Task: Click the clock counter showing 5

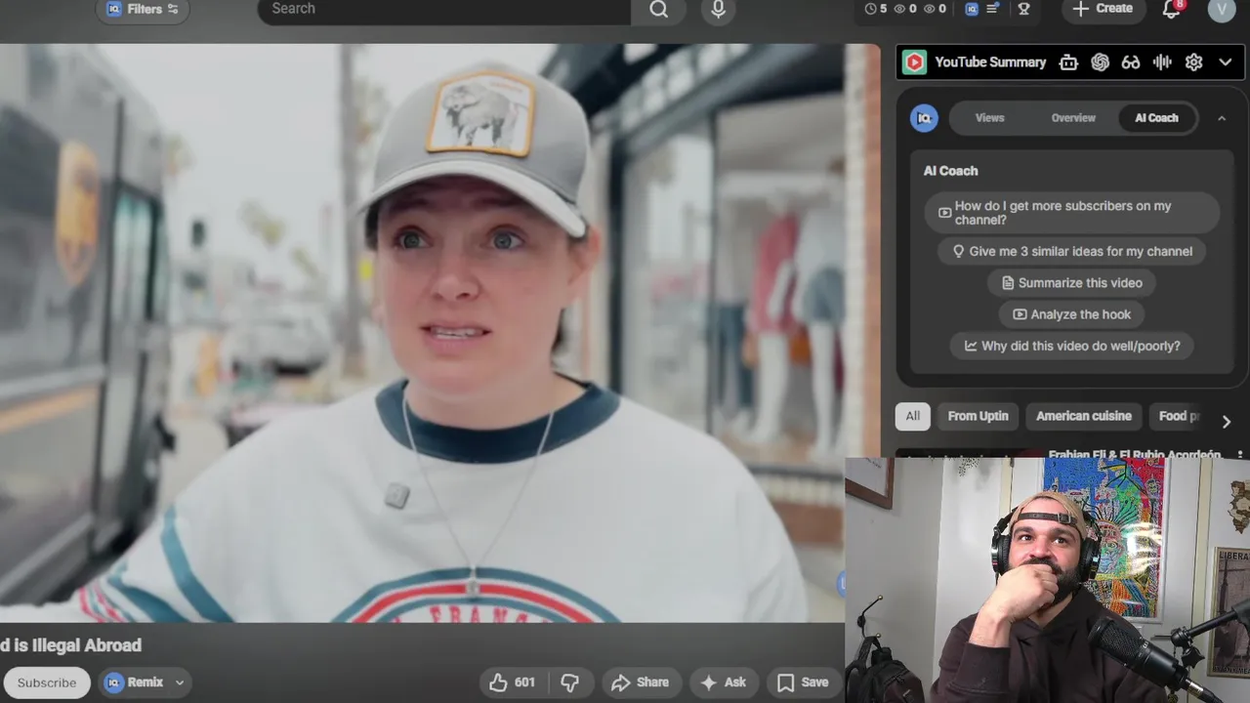Action: point(876,9)
